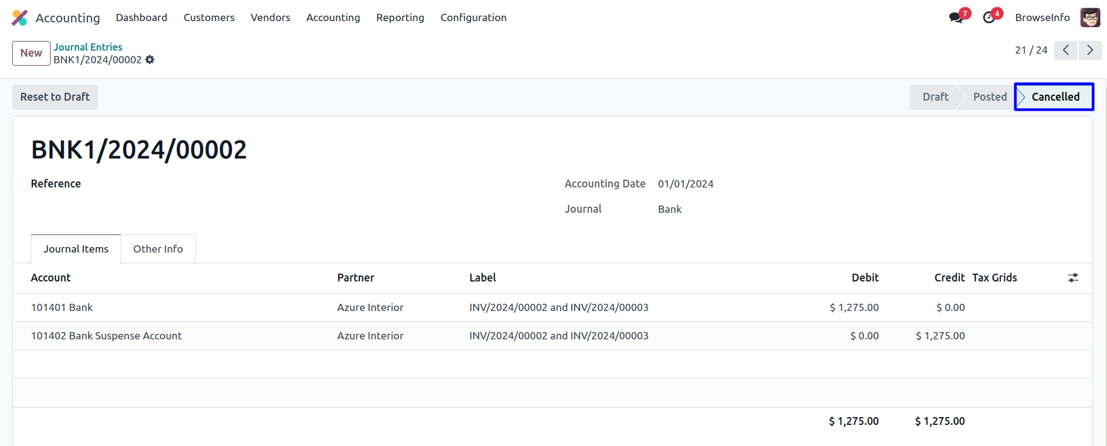Open the activities clock icon
Viewport: 1107px width, 446px height.
click(x=989, y=17)
